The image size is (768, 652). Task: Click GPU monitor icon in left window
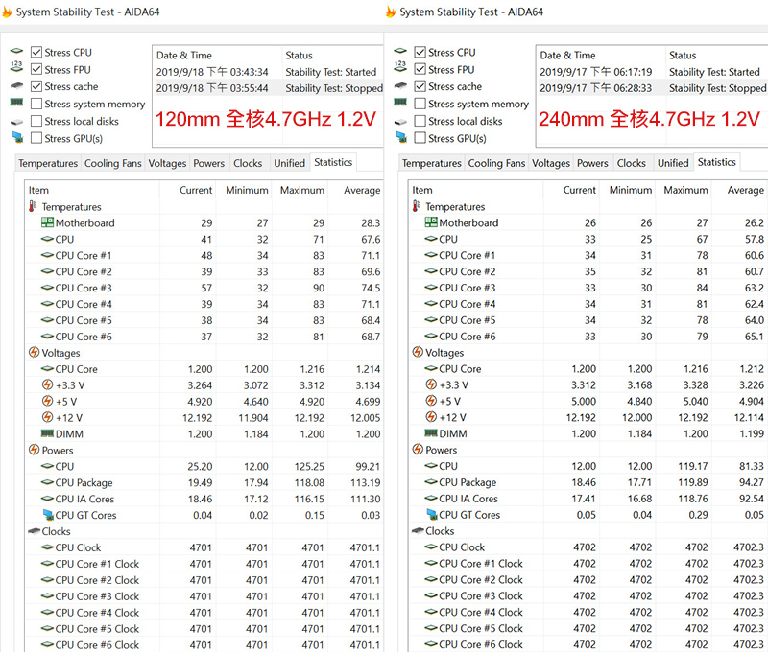[17, 137]
